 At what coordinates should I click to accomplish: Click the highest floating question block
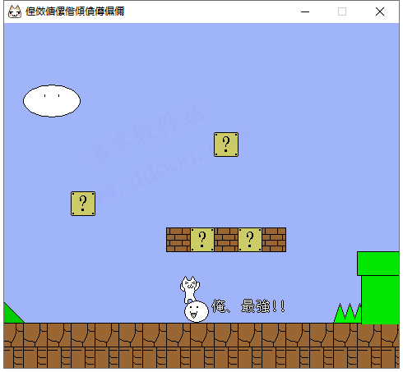226,145
